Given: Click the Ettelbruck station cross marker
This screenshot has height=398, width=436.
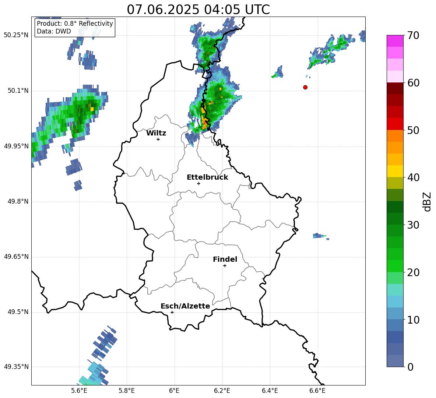Looking at the screenshot, I should pyautogui.click(x=198, y=183).
